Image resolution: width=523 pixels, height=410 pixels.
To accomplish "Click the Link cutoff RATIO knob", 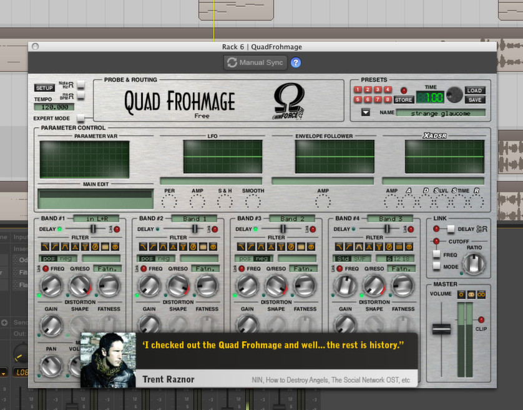I will [474, 263].
